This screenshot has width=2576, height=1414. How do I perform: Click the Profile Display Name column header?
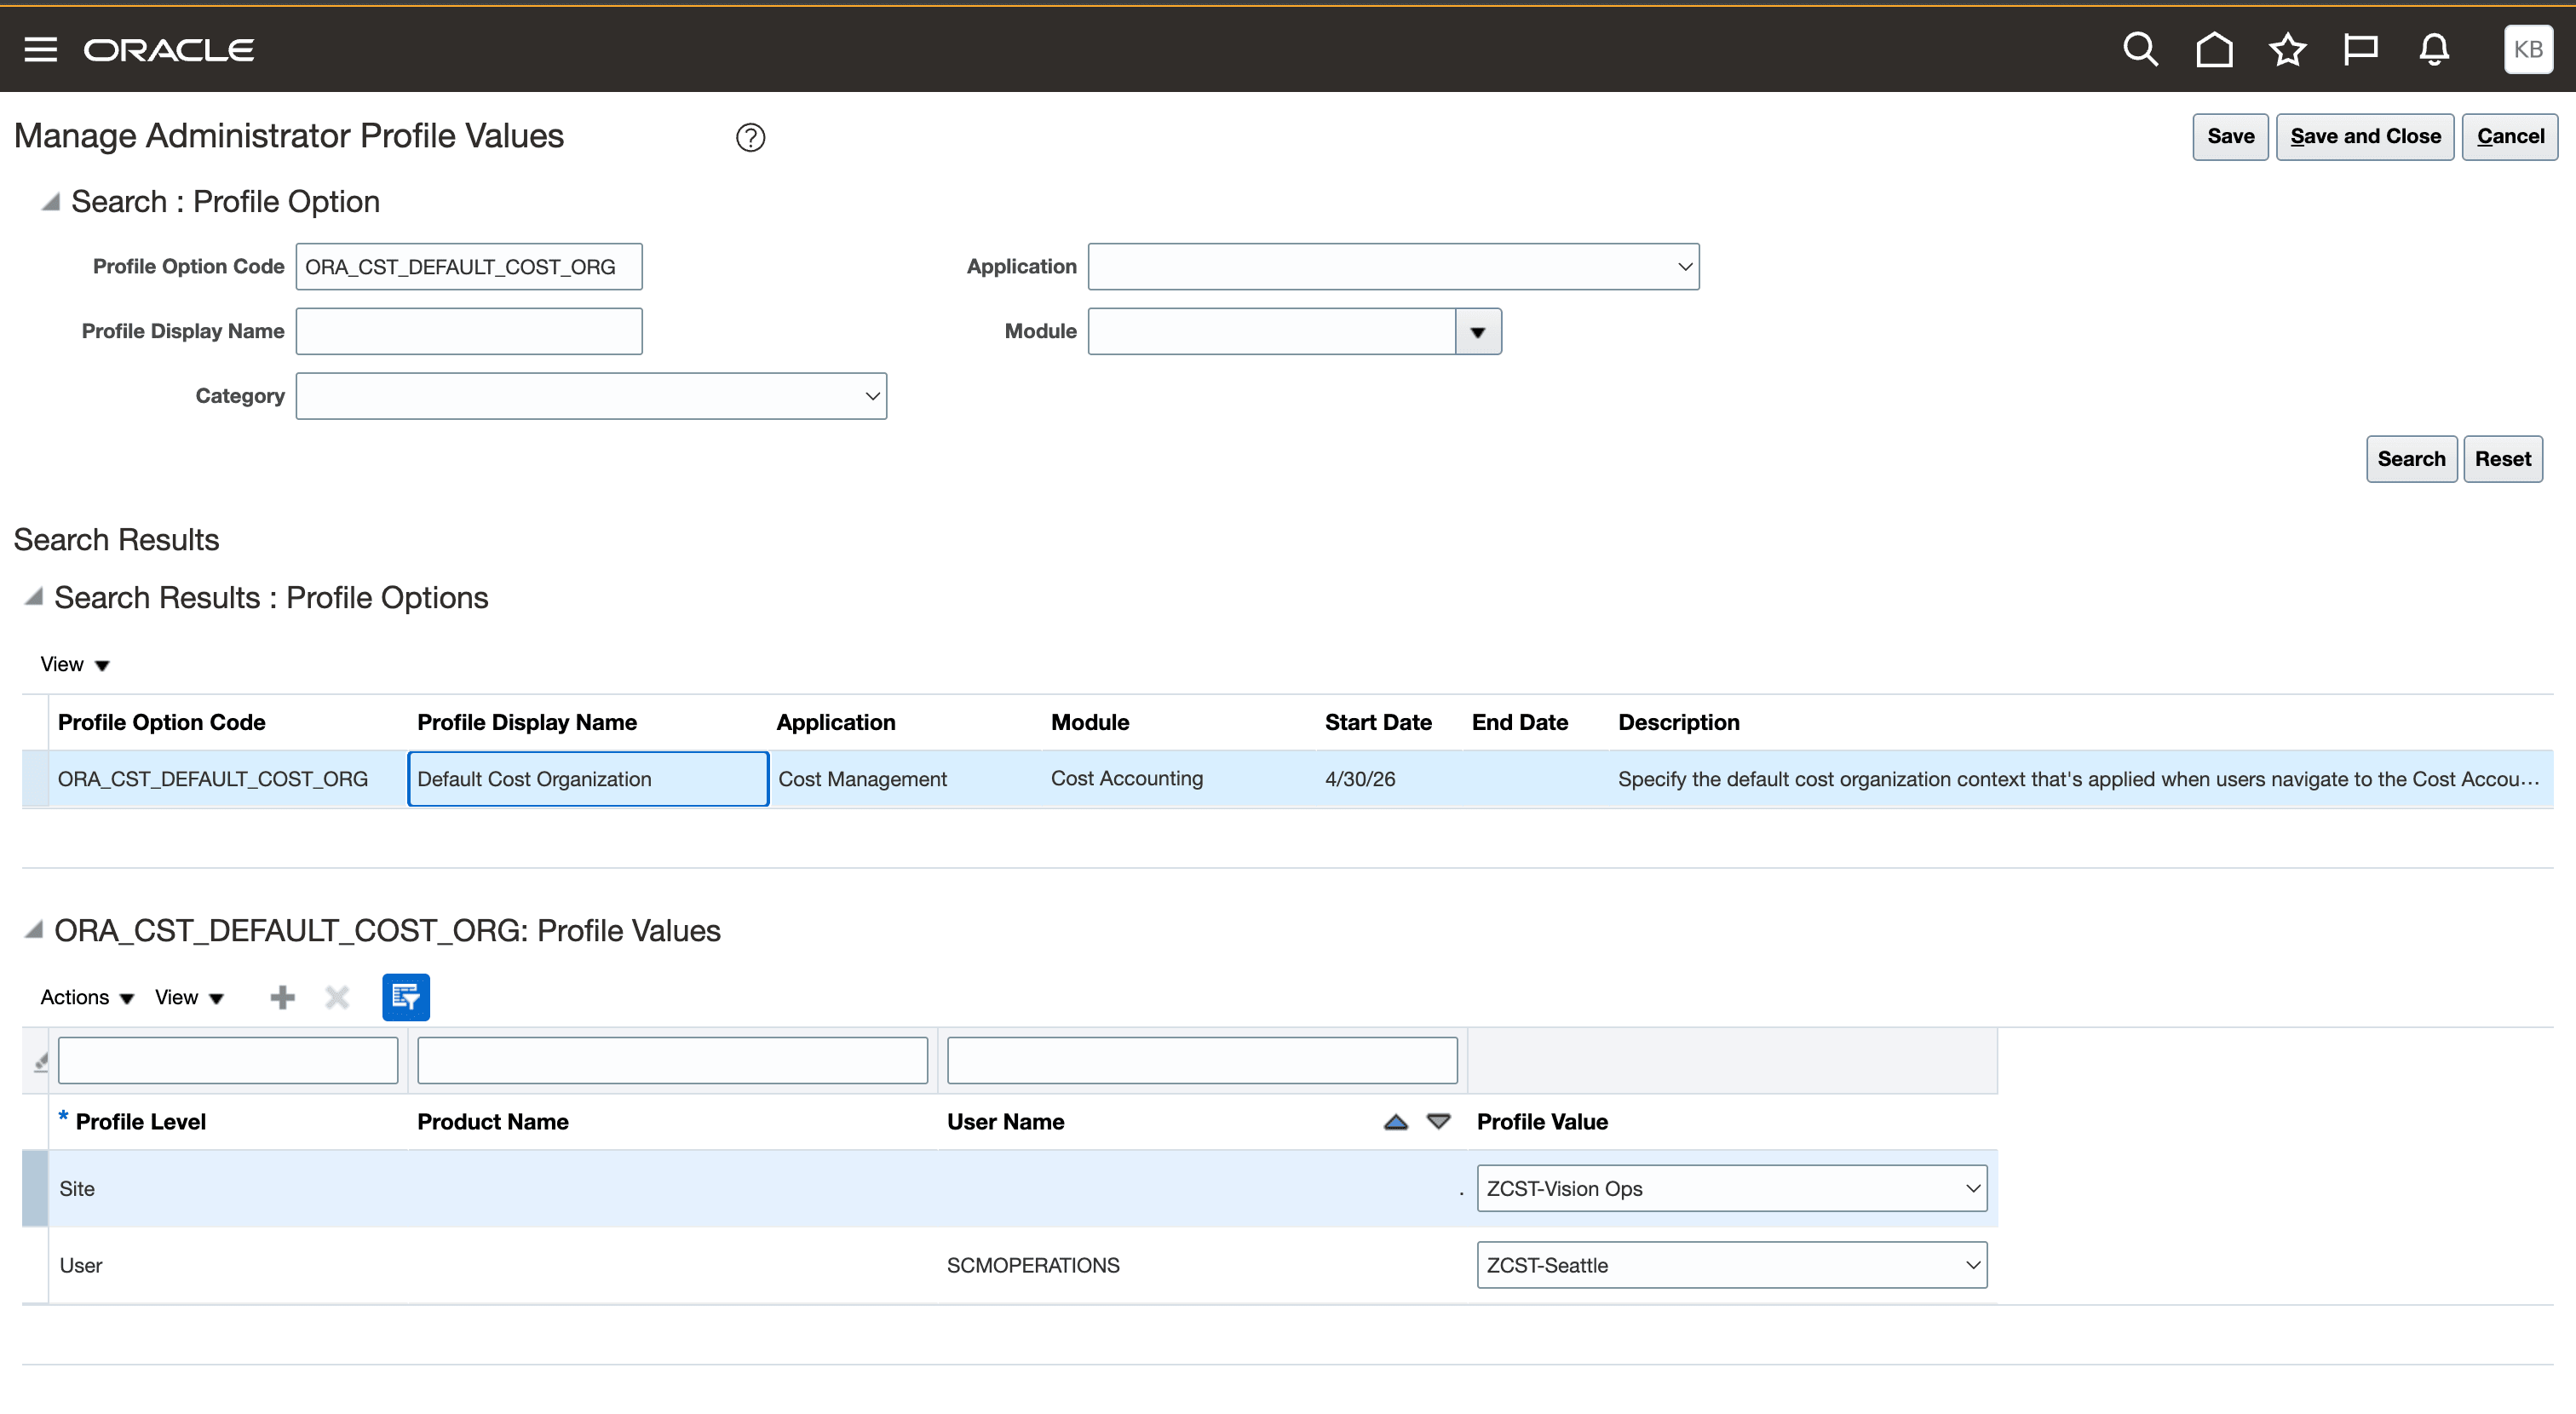point(527,722)
